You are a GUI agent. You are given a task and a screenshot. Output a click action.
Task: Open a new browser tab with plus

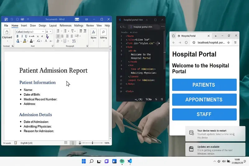216,36
